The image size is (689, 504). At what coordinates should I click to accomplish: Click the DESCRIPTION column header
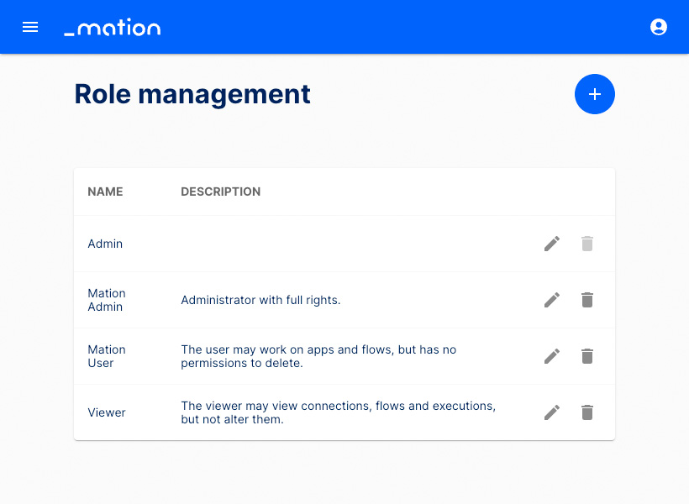(220, 192)
